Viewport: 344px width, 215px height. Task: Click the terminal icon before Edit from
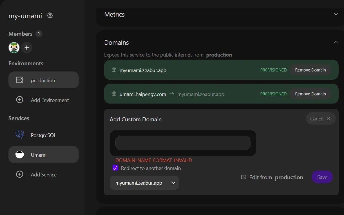coord(244,177)
